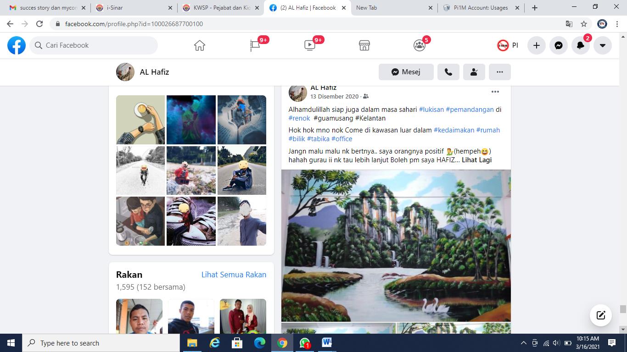Click the Mesej button
Viewport: 627px width, 352px height.
pyautogui.click(x=406, y=72)
